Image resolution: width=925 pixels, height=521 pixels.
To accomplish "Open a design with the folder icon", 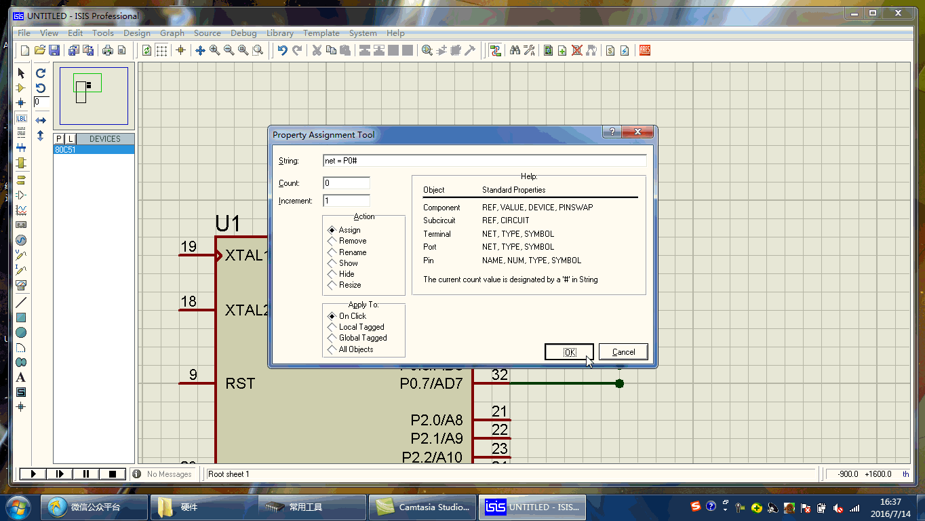I will click(39, 50).
